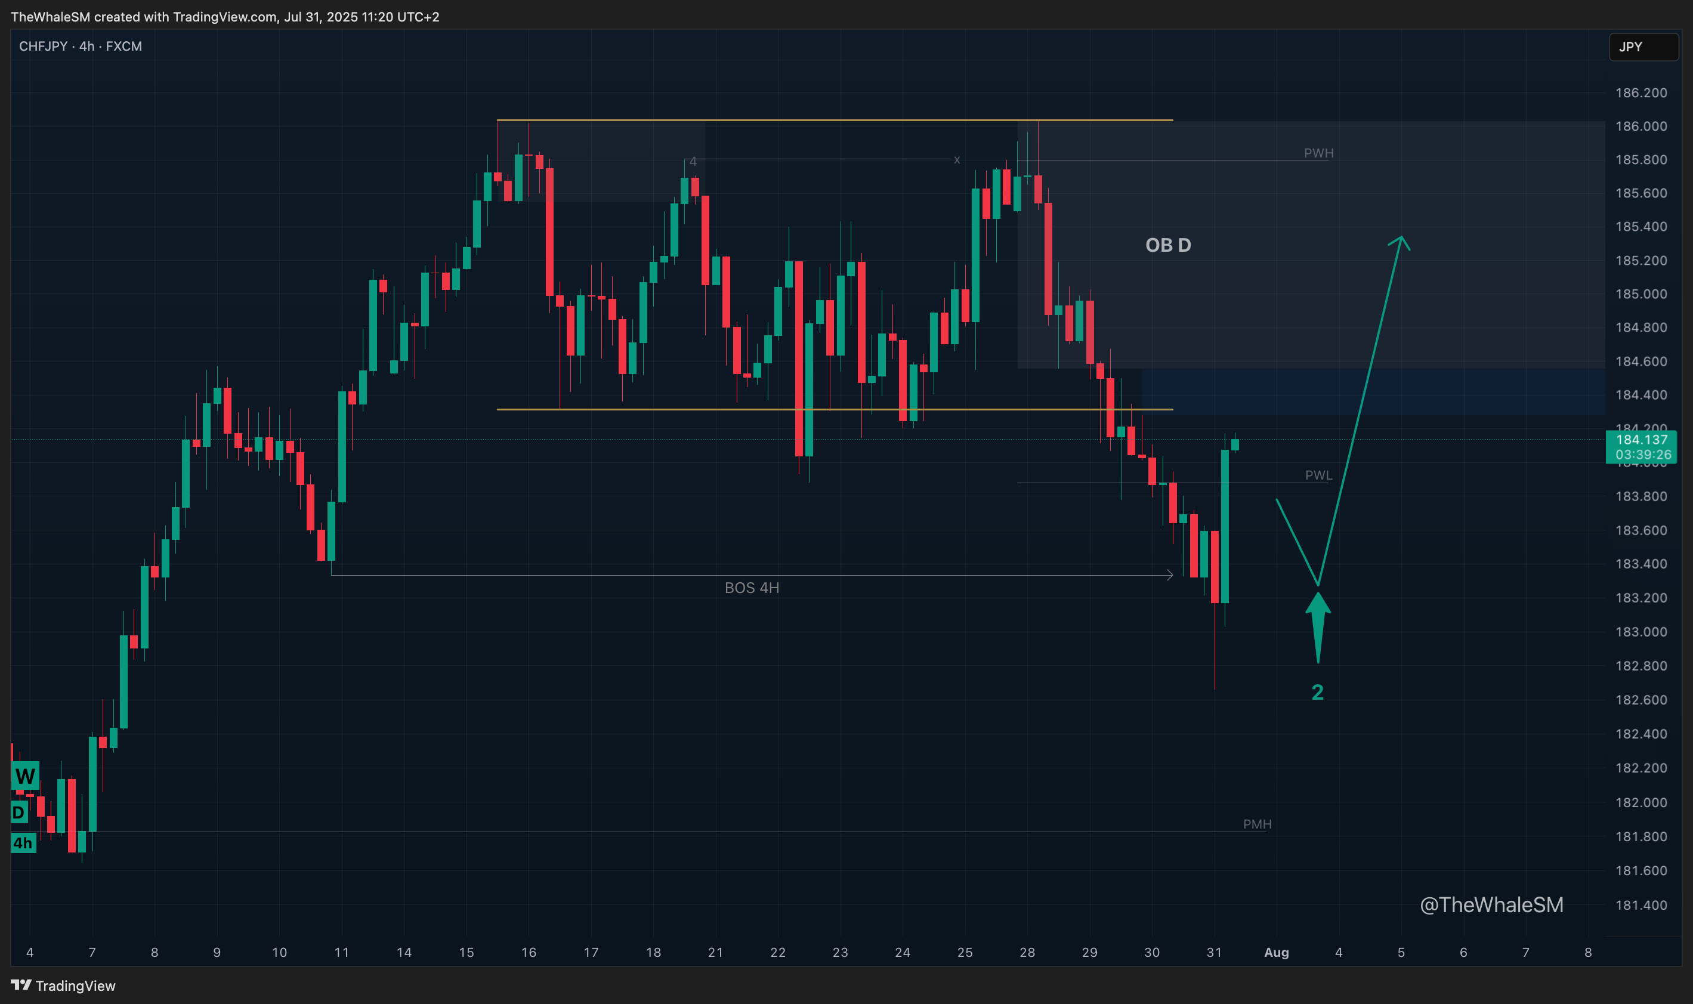Click the 183.000 price axis label
Screen dimensions: 1693x1004
[x=1641, y=631]
